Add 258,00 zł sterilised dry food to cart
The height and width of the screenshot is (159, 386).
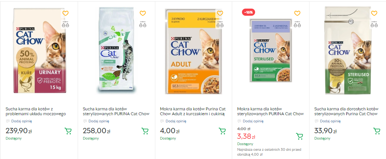point(145,131)
